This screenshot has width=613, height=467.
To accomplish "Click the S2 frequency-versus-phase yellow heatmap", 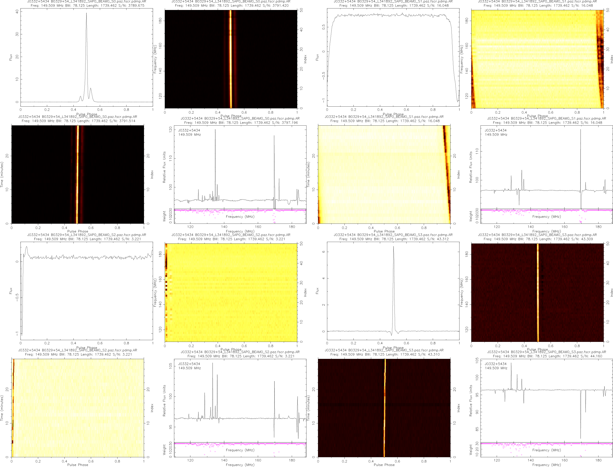I will pos(231,292).
